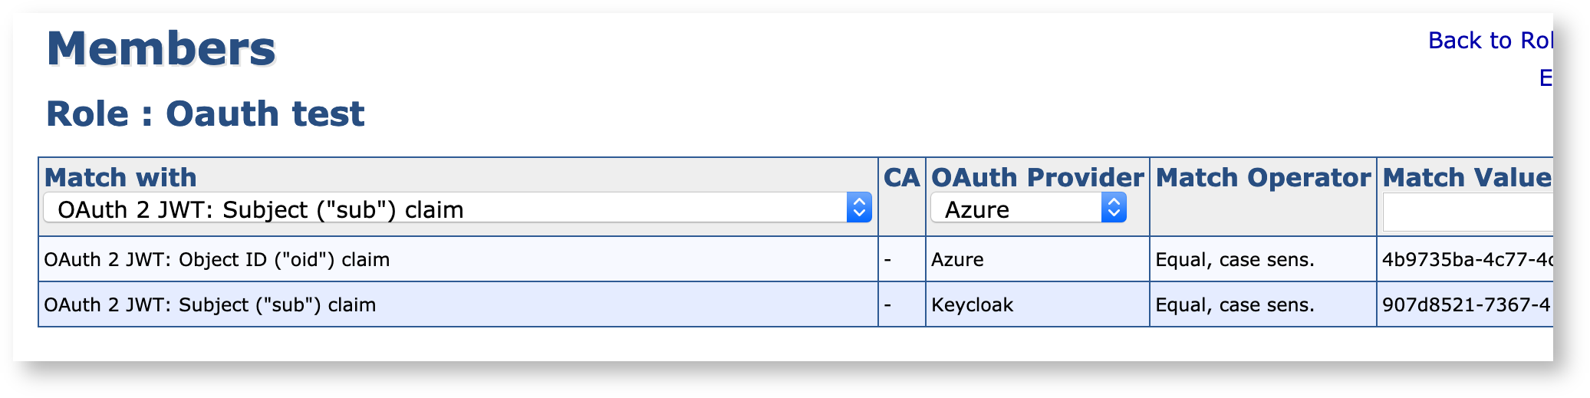1590x398 pixels.
Task: Click the Keycloak provider cell
Action: pyautogui.click(x=972, y=305)
